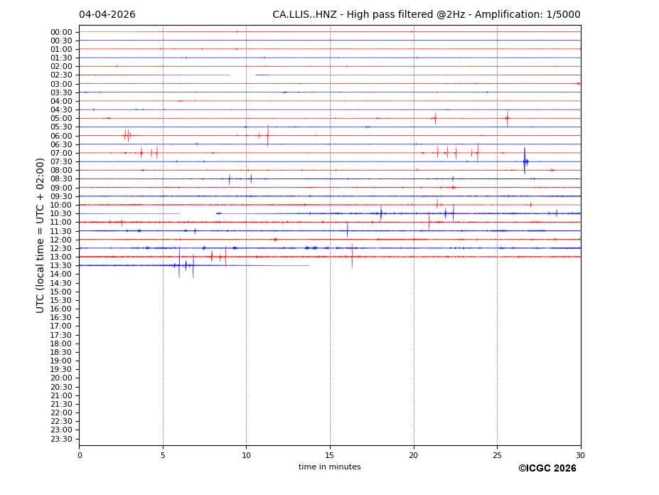Select the 07:30 time row label
Viewport: 659px width, 495px height.
pyautogui.click(x=61, y=161)
